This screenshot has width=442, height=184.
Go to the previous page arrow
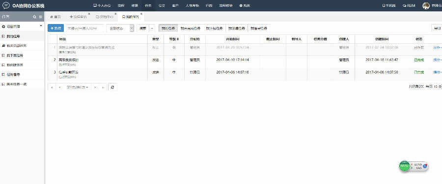click(x=59, y=87)
